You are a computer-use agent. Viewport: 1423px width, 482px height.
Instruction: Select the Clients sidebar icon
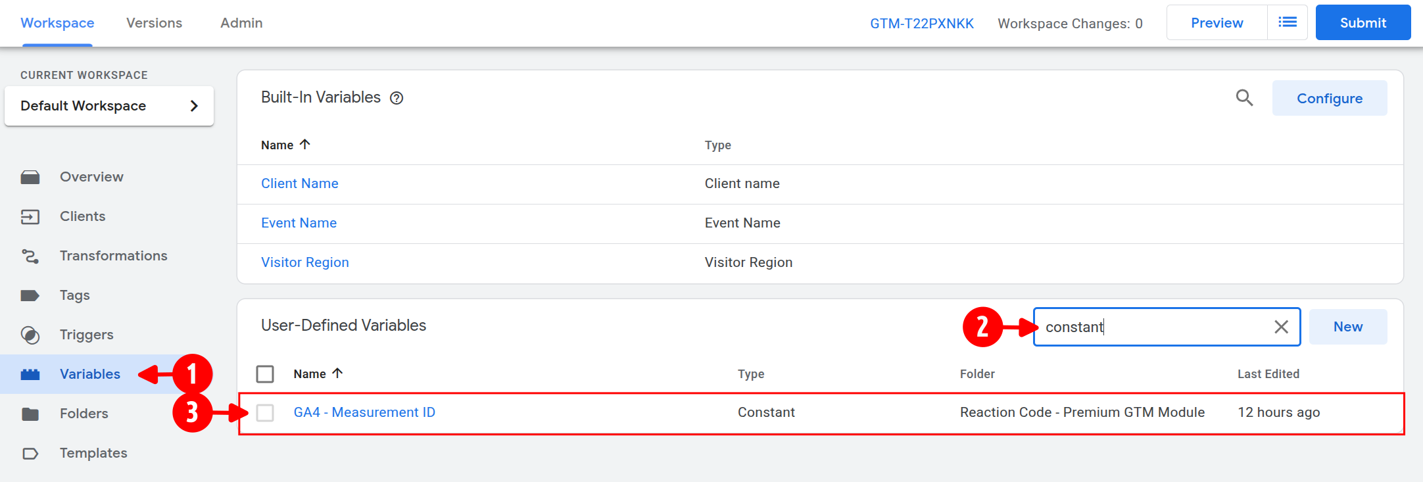pyautogui.click(x=30, y=216)
